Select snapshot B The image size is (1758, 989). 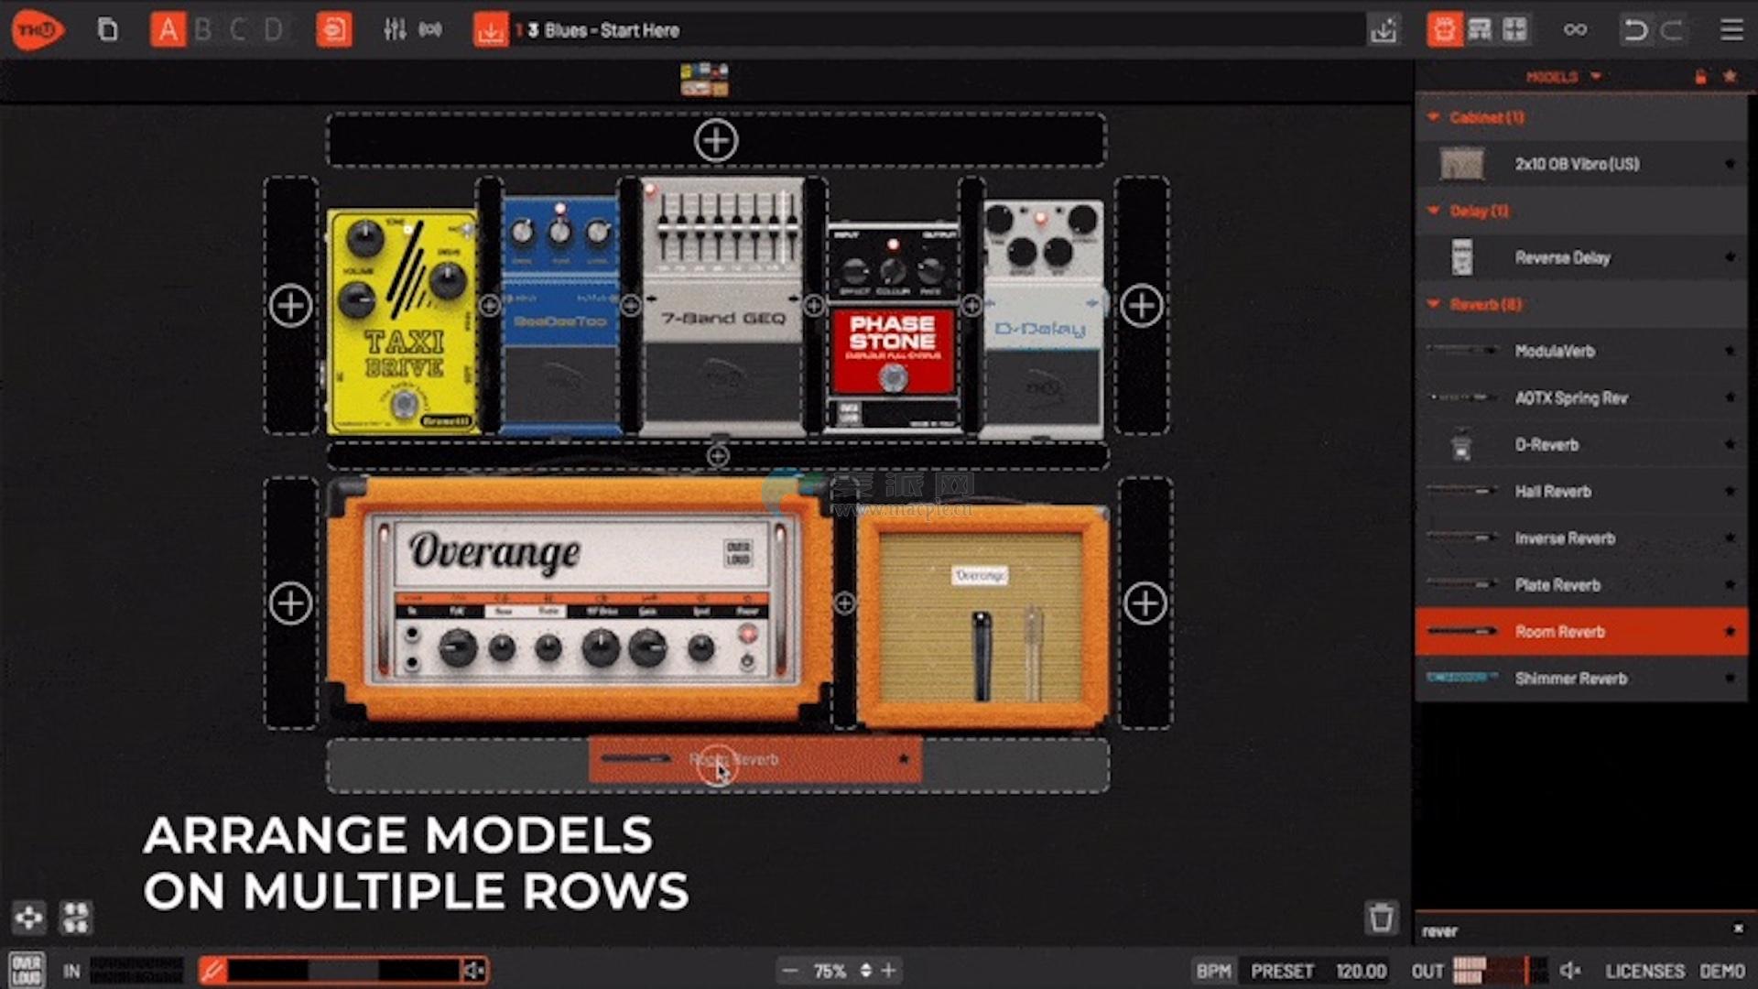[203, 30]
